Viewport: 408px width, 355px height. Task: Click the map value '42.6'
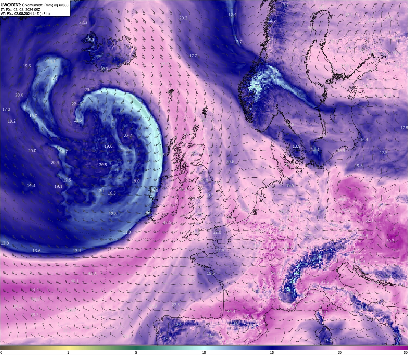[325, 282]
